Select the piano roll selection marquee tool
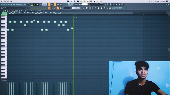Image resolution: width=170 pixels, height=95 pixels. click(23, 11)
